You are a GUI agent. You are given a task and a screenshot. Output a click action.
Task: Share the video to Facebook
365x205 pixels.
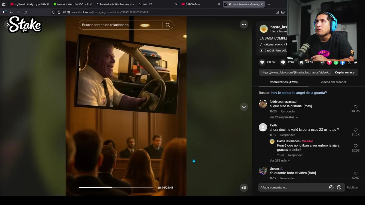click(x=342, y=62)
